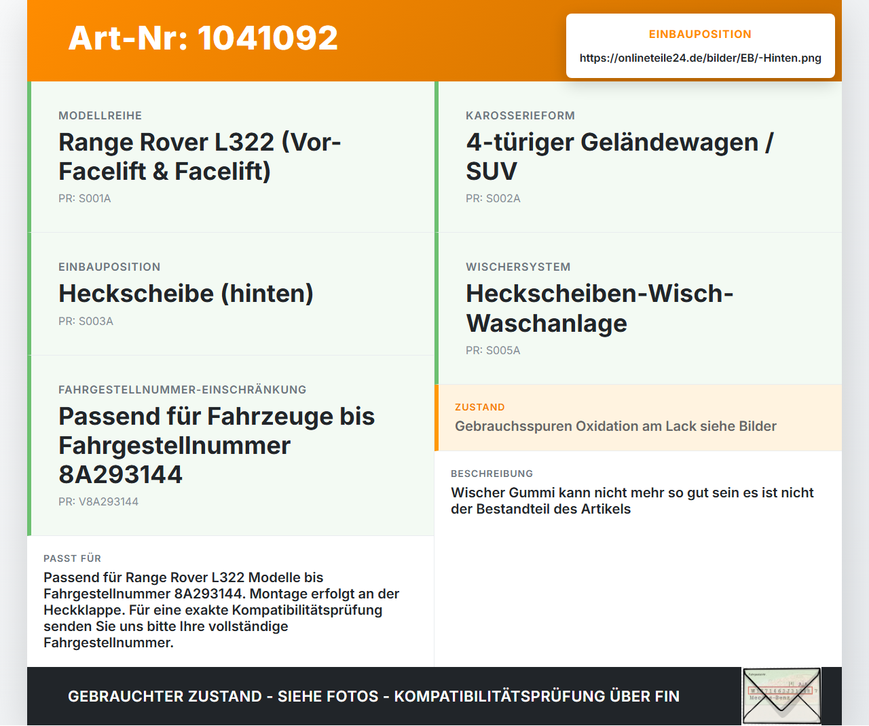Click 'PR: S005A' code
Viewport: 869px width, 726px height.
[493, 350]
